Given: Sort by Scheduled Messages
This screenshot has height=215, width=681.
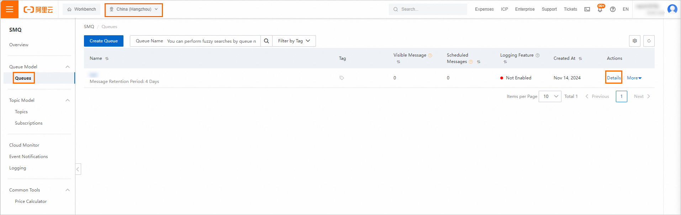Looking at the screenshot, I should (479, 62).
